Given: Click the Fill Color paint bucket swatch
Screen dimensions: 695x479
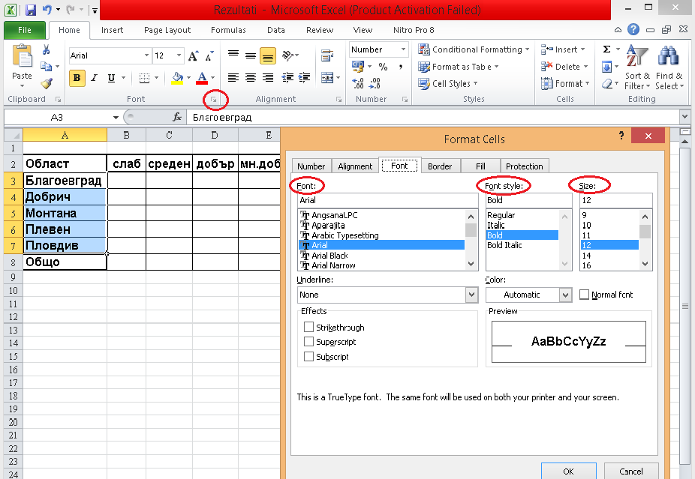Looking at the screenshot, I should (x=177, y=78).
